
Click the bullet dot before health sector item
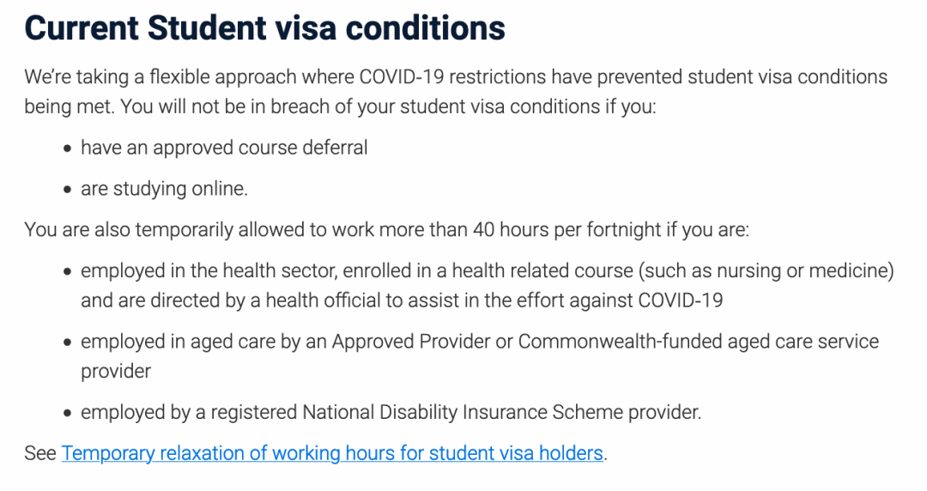pyautogui.click(x=68, y=272)
